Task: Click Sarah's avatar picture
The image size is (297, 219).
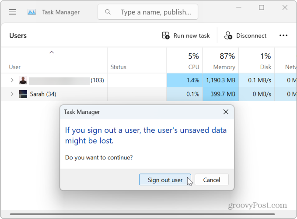Action: [23, 94]
